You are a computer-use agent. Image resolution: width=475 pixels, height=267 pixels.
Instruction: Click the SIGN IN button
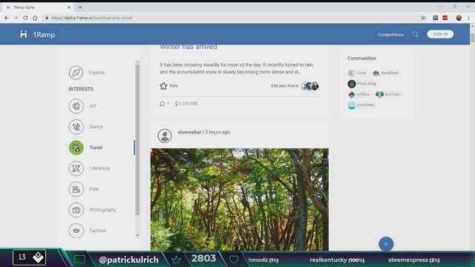click(x=440, y=34)
